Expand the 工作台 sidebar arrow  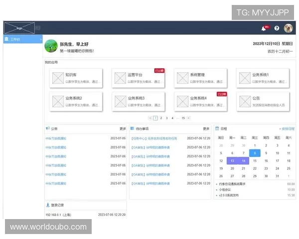(x=41, y=39)
